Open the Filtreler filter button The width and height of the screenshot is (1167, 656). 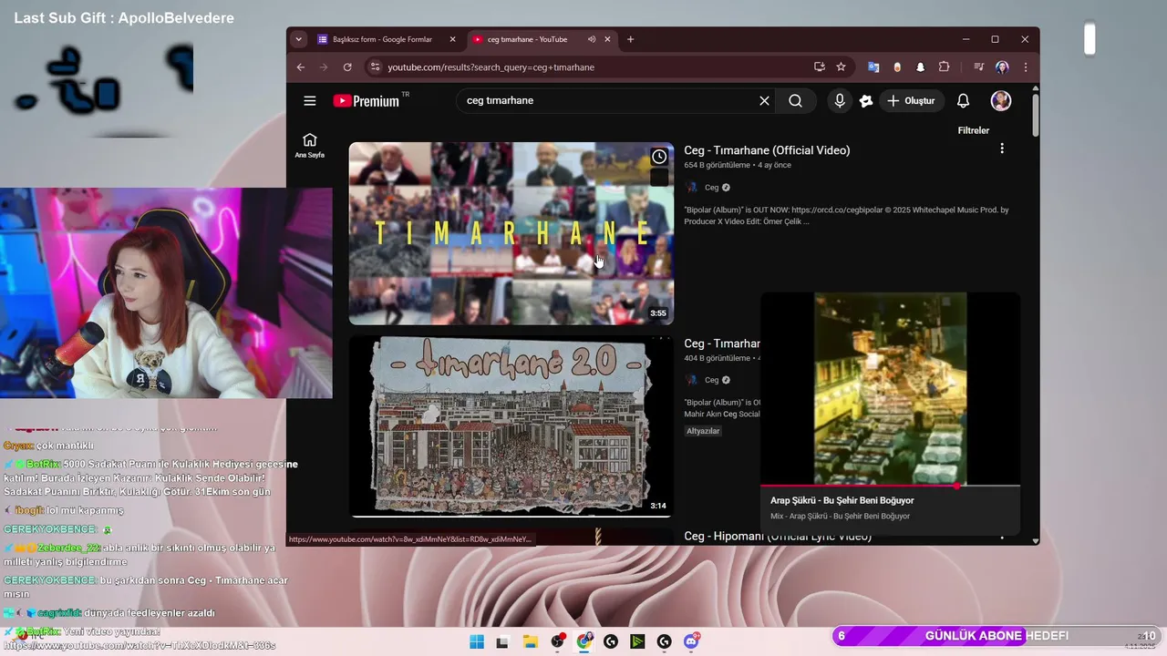coord(973,130)
